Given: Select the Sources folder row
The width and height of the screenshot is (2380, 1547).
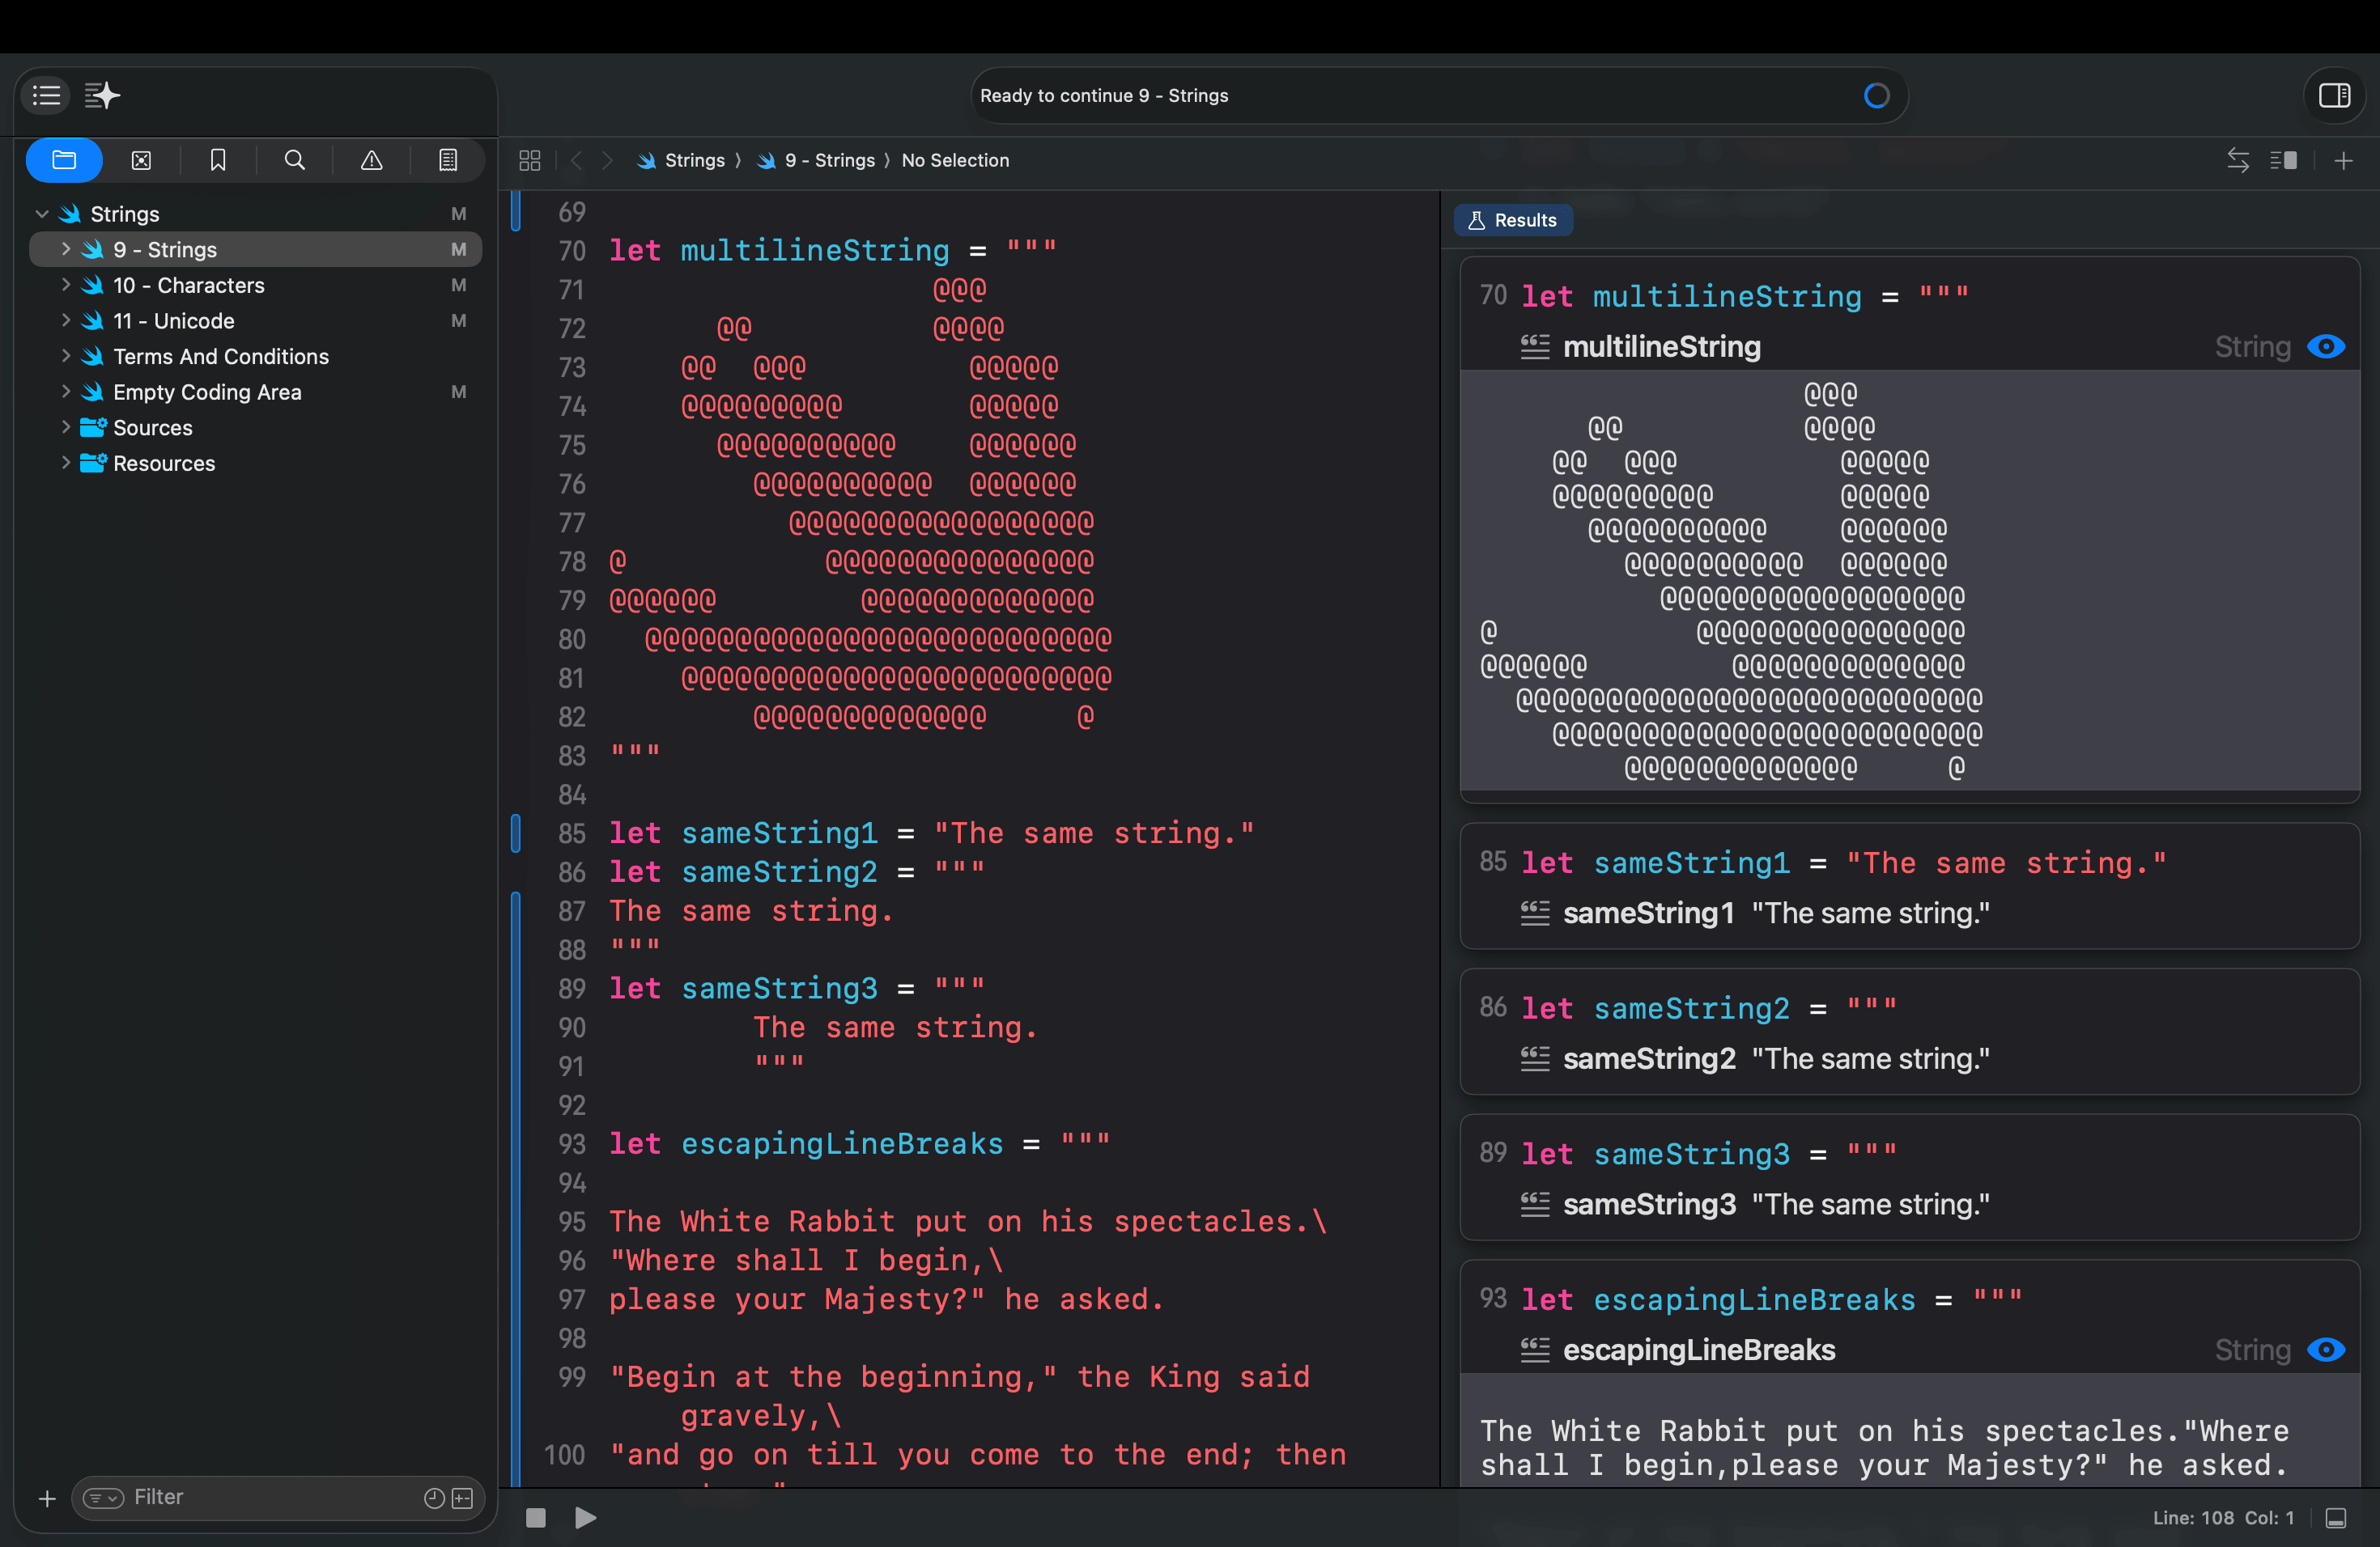Looking at the screenshot, I should tap(256, 426).
